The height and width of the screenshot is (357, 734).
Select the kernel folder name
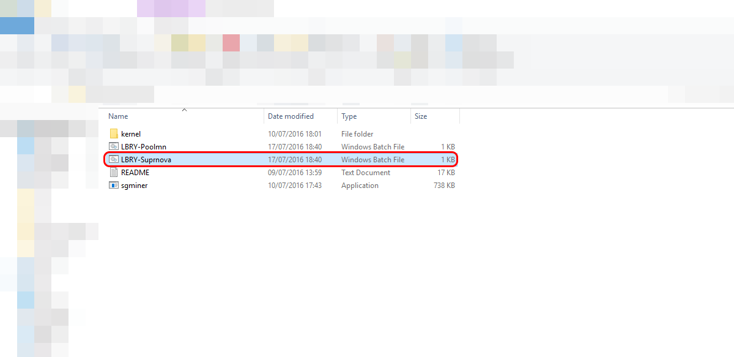pyautogui.click(x=131, y=133)
